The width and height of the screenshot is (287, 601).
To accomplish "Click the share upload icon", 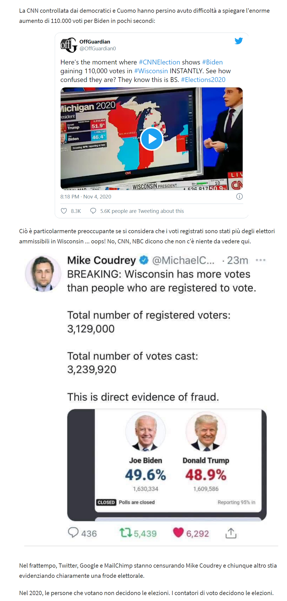I will coord(231,533).
